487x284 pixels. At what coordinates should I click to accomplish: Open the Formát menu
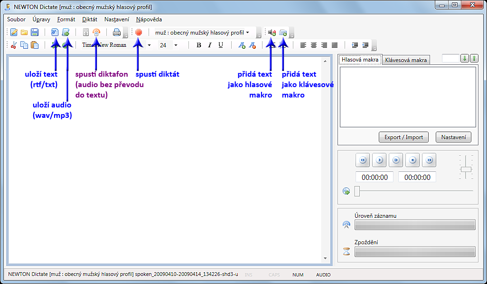(x=66, y=19)
